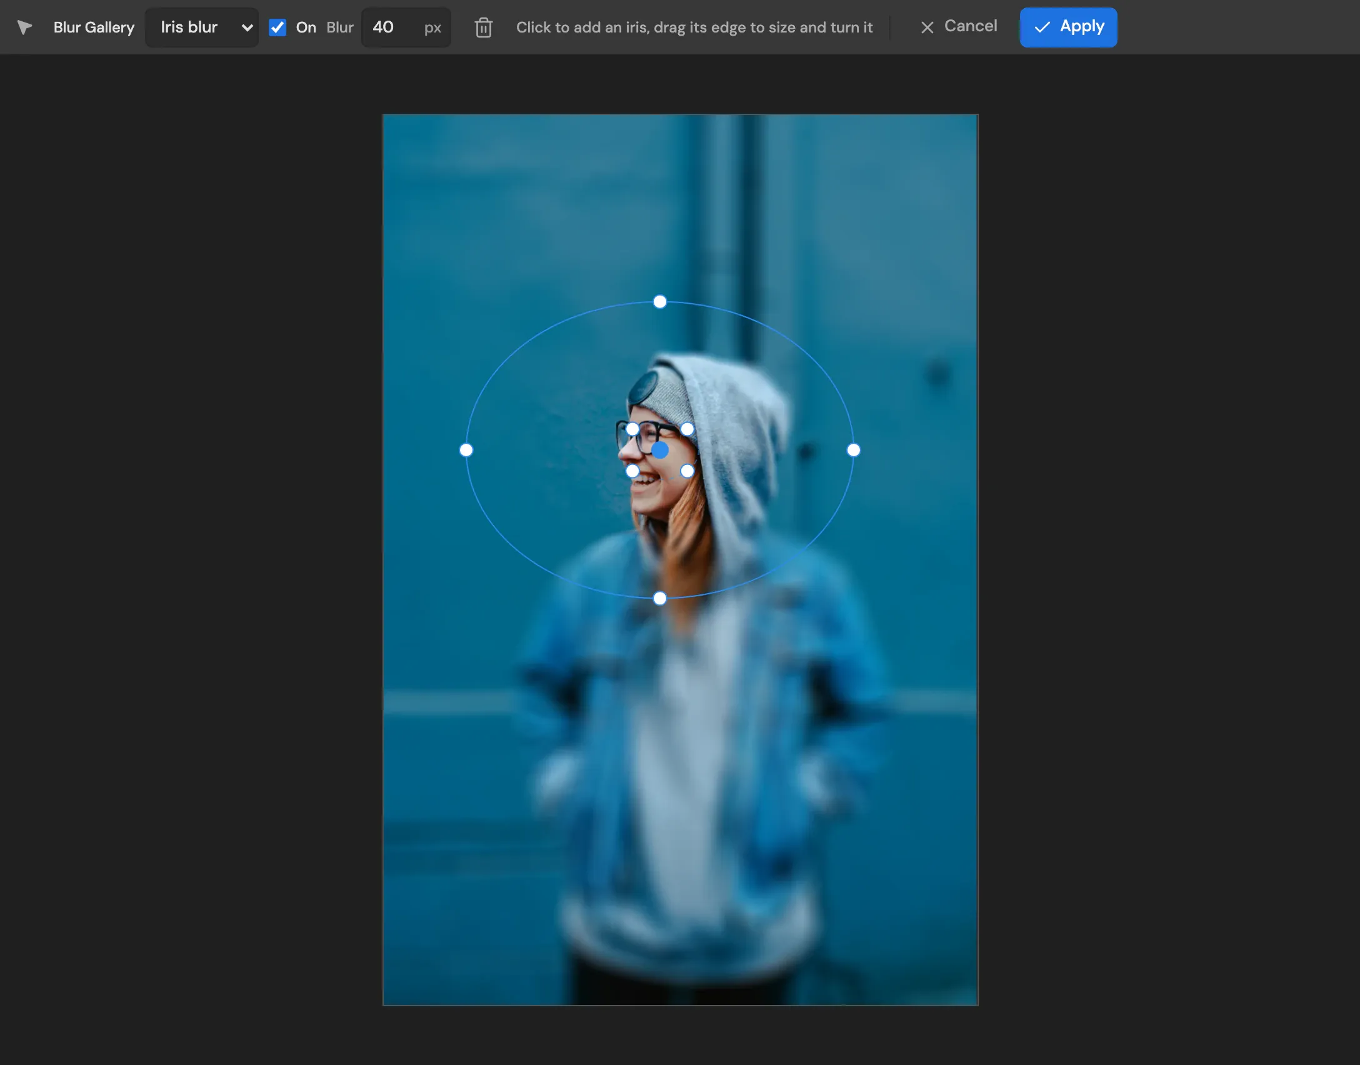Open the Iris blur type dropdown
The width and height of the screenshot is (1360, 1065).
[202, 27]
